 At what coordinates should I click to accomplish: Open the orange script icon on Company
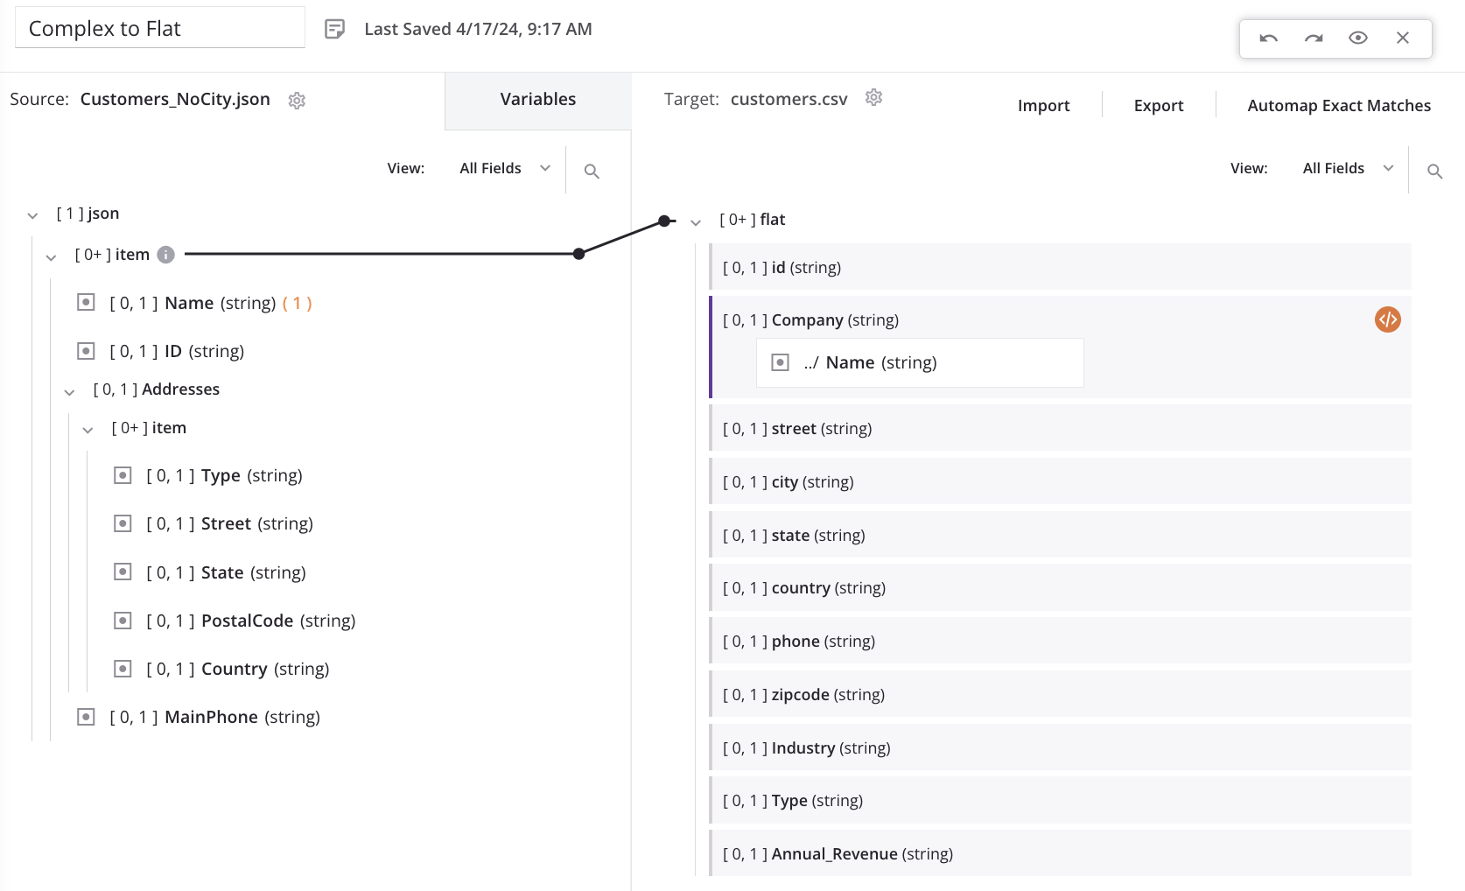tap(1387, 319)
